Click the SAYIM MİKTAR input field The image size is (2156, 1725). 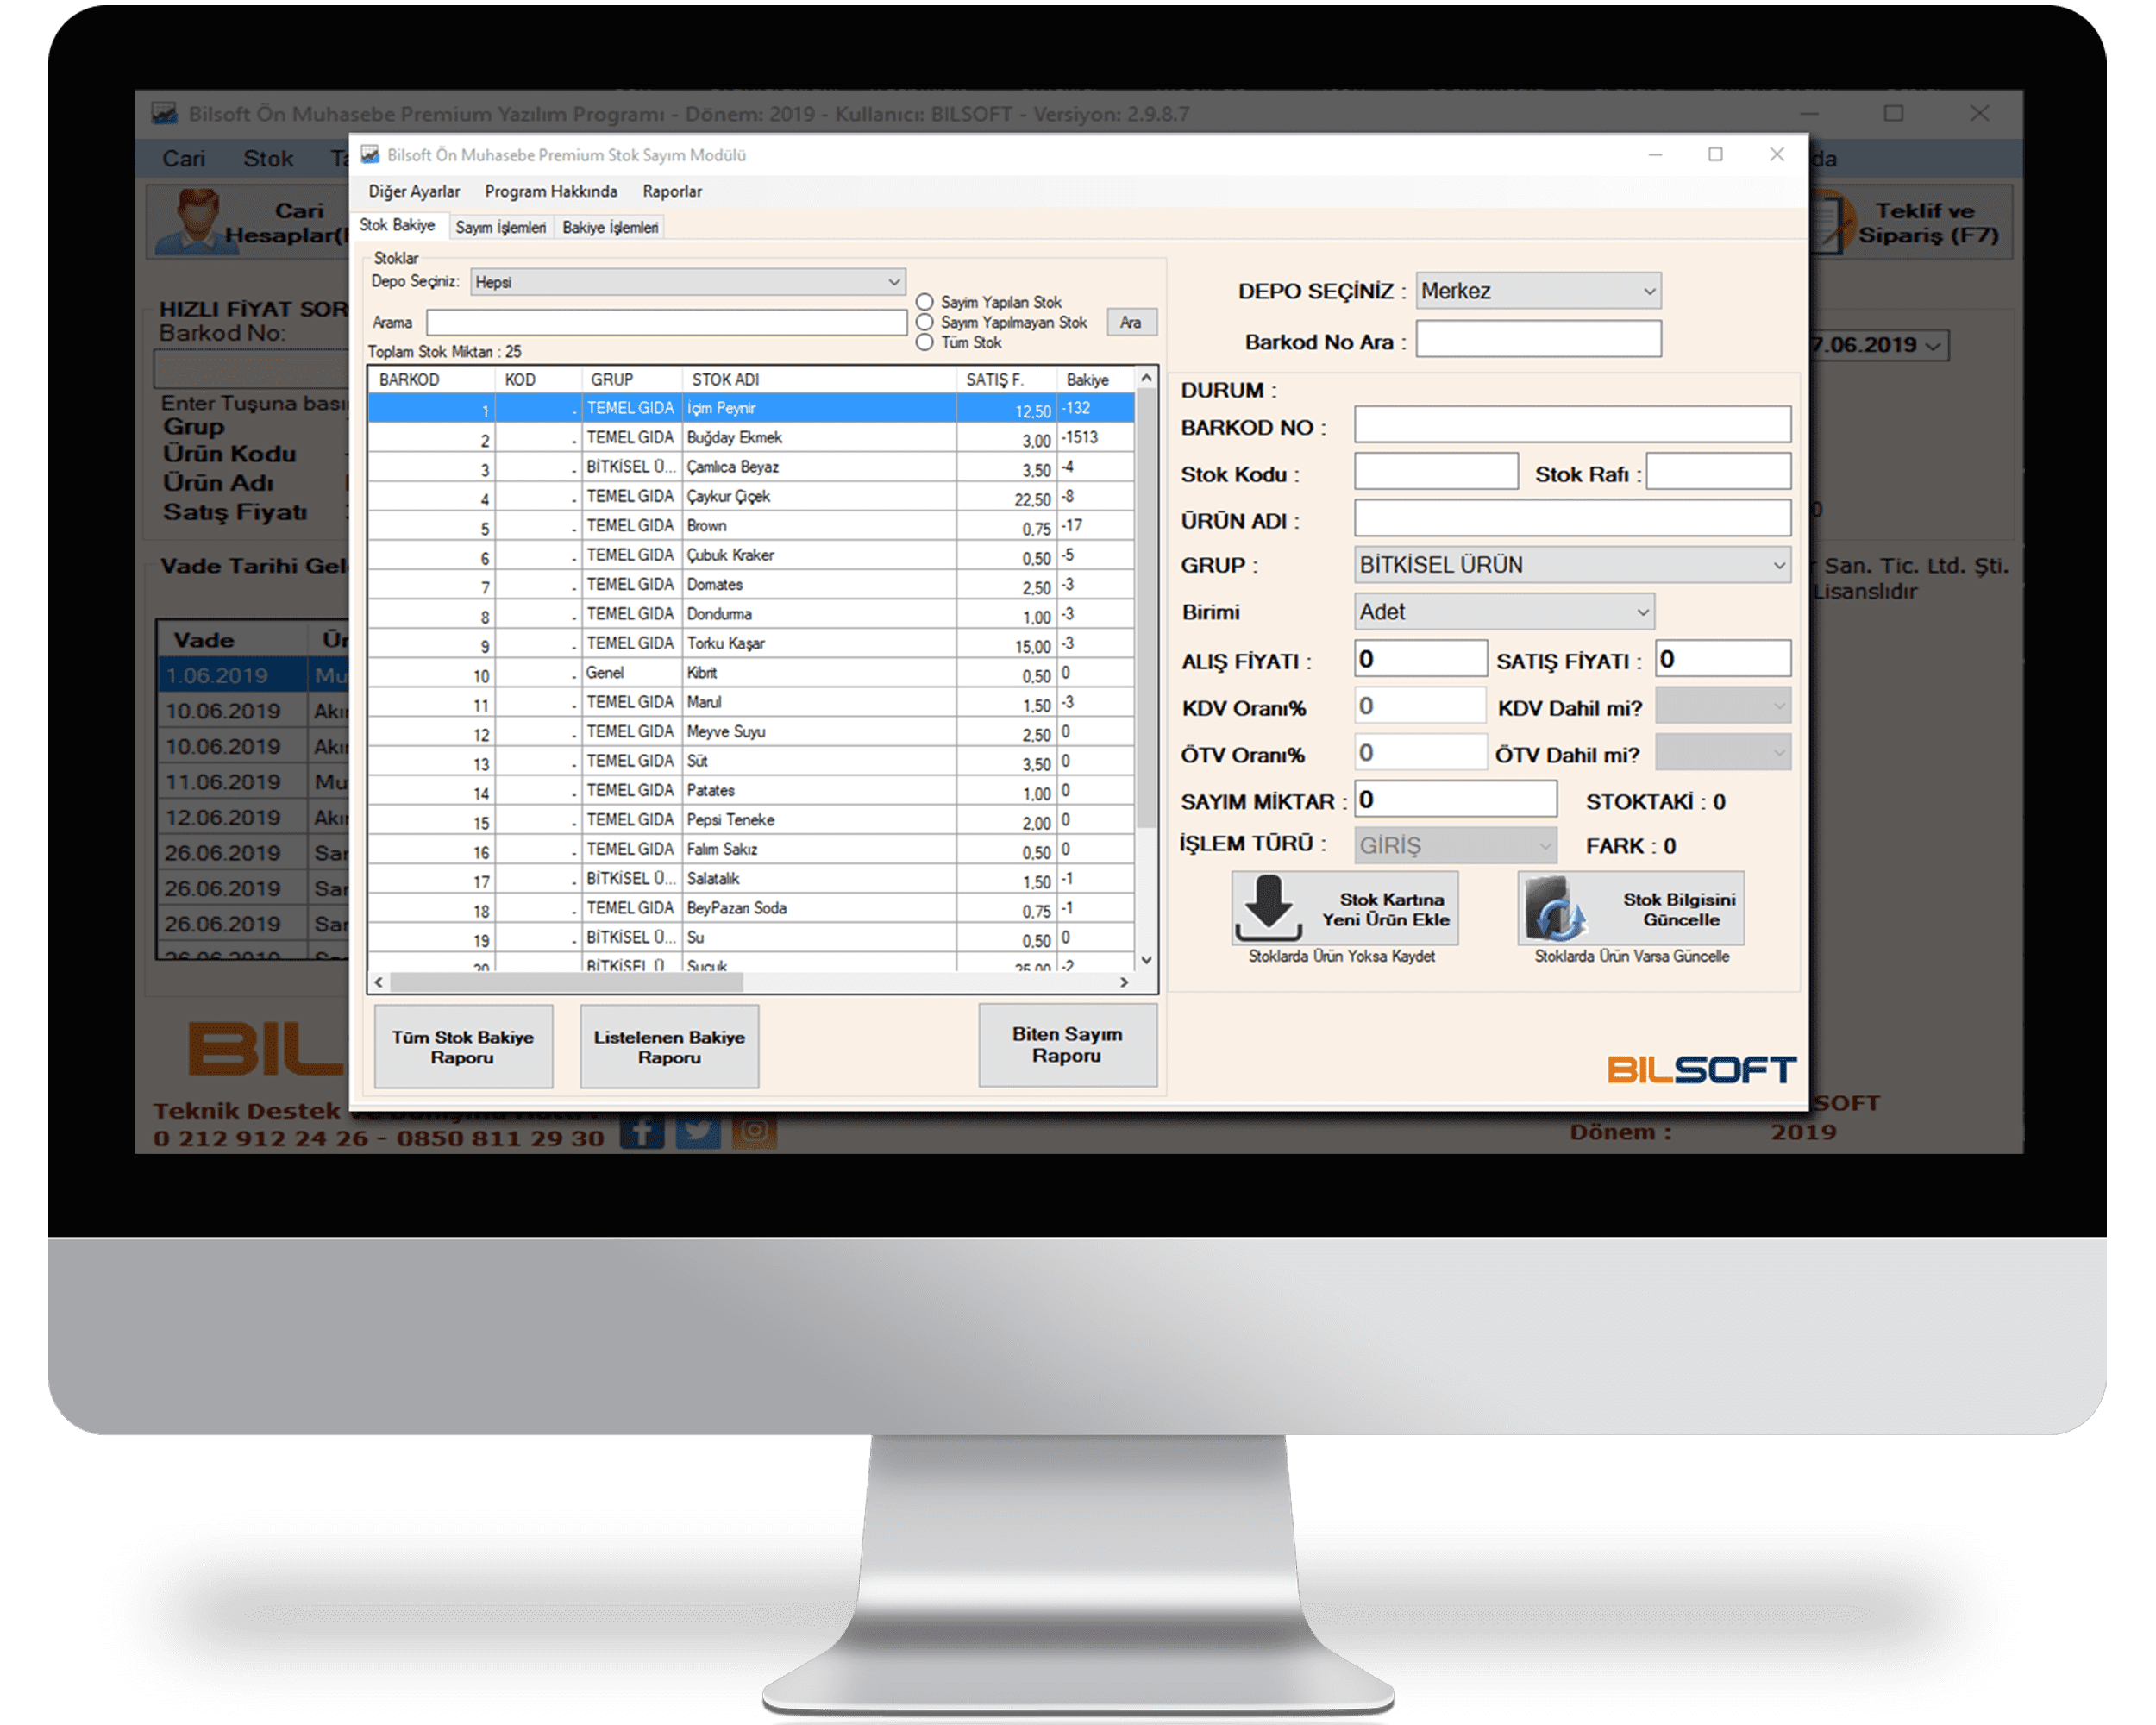point(1456,799)
